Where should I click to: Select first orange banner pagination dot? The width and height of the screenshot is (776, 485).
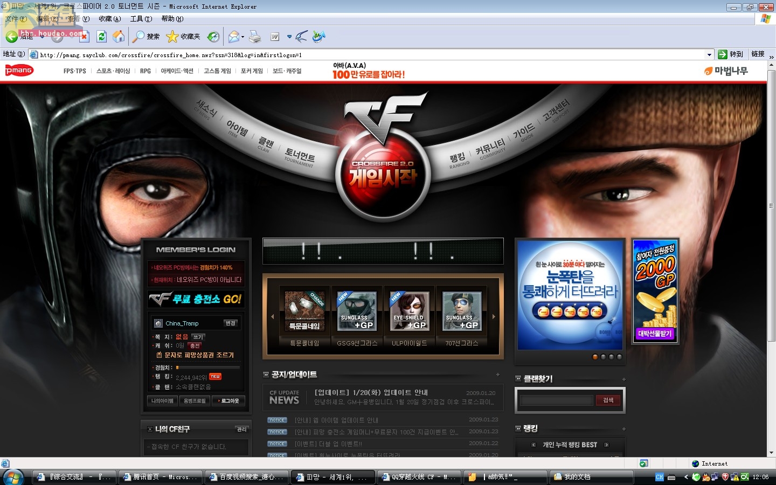[595, 357]
